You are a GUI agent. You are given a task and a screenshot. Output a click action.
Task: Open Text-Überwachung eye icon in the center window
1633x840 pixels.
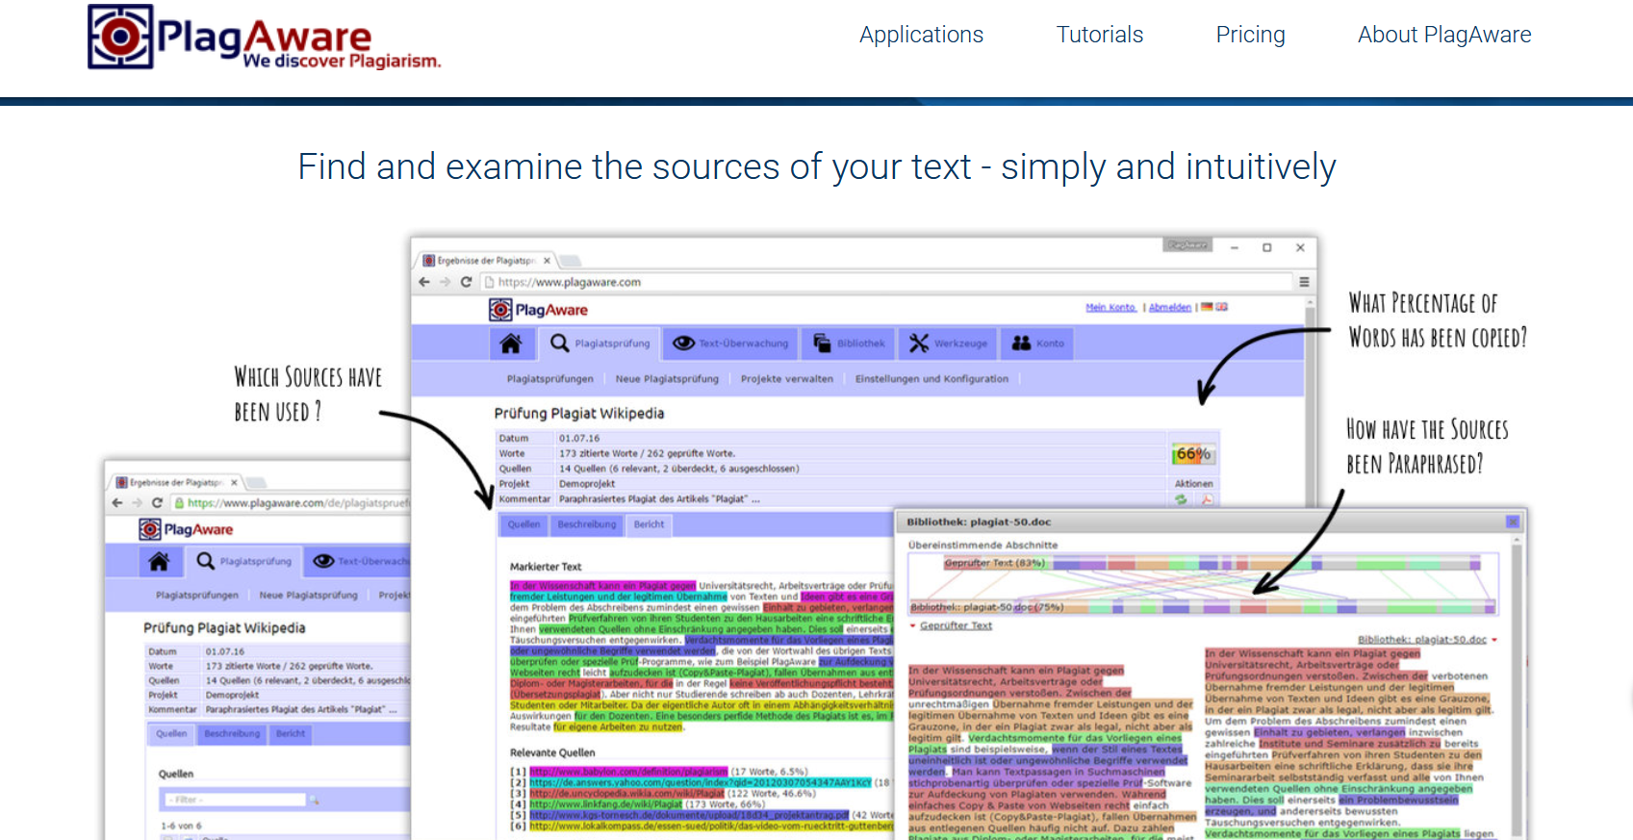pos(684,344)
